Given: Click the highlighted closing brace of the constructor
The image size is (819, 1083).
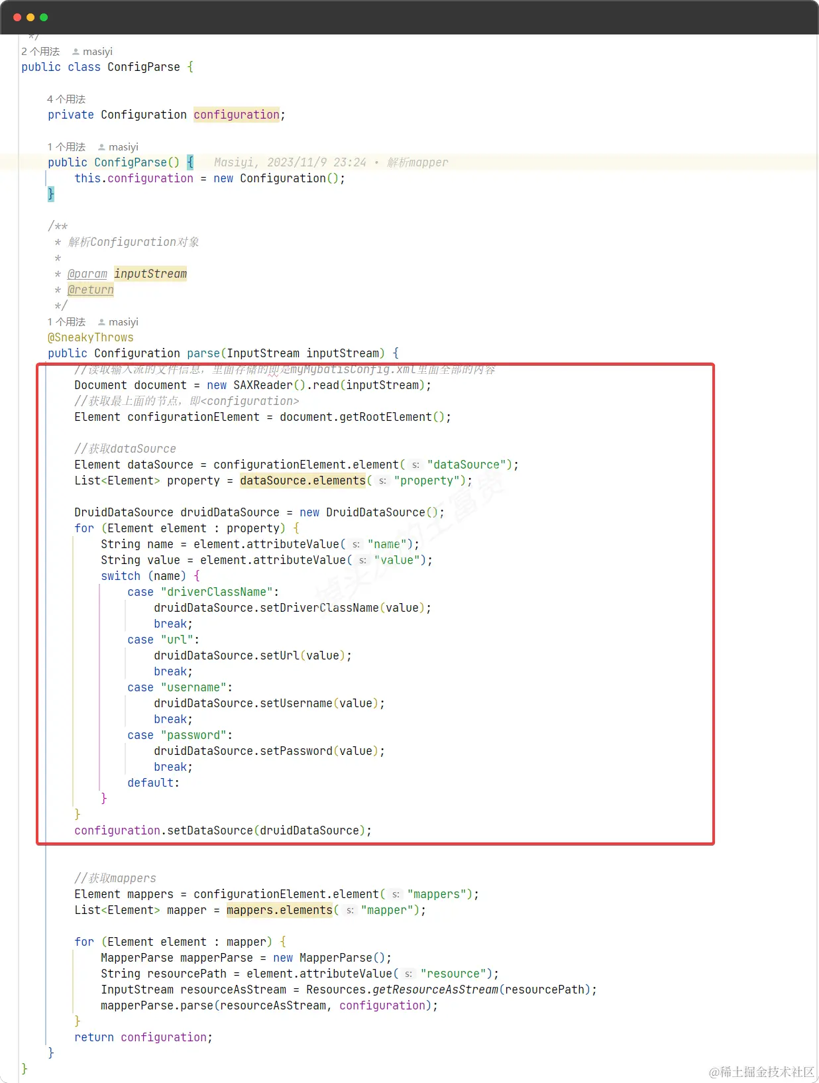Looking at the screenshot, I should (x=51, y=194).
